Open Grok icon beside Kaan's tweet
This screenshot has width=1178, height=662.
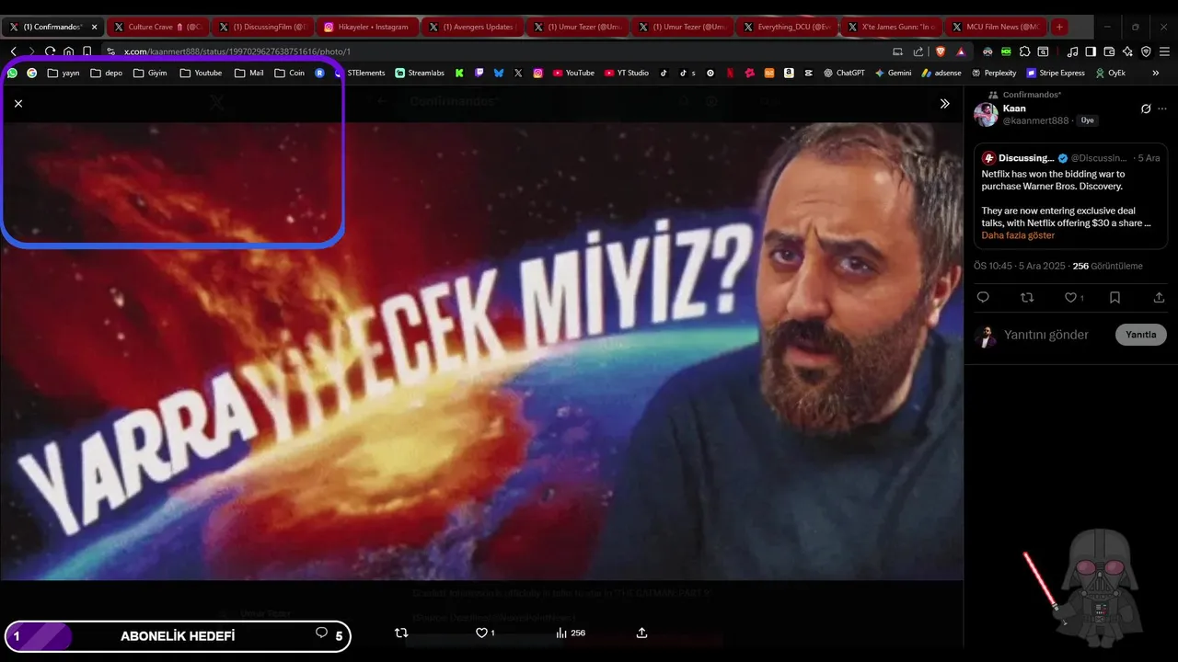tap(1146, 108)
